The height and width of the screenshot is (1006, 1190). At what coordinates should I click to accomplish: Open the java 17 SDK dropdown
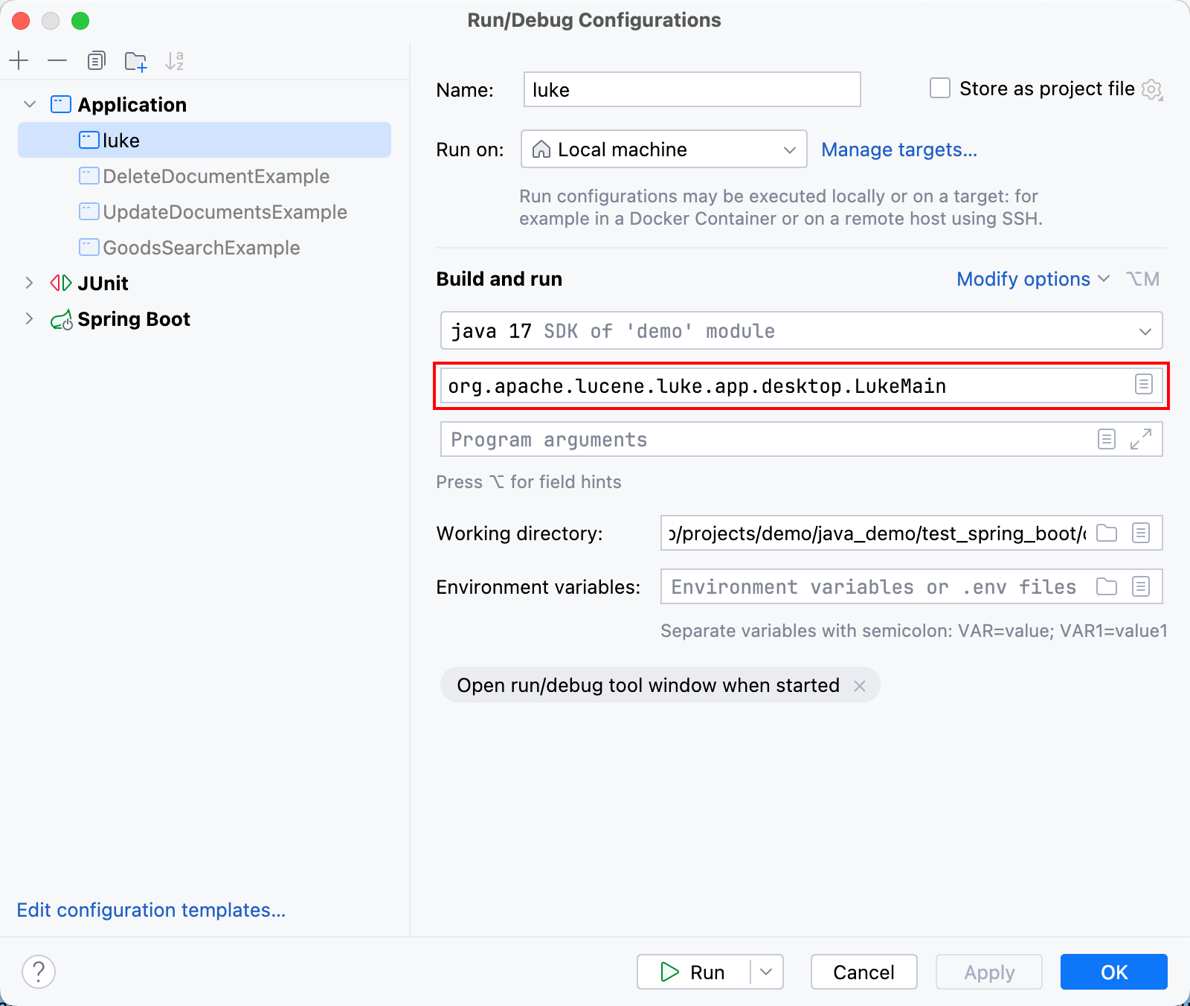pyautogui.click(x=802, y=330)
